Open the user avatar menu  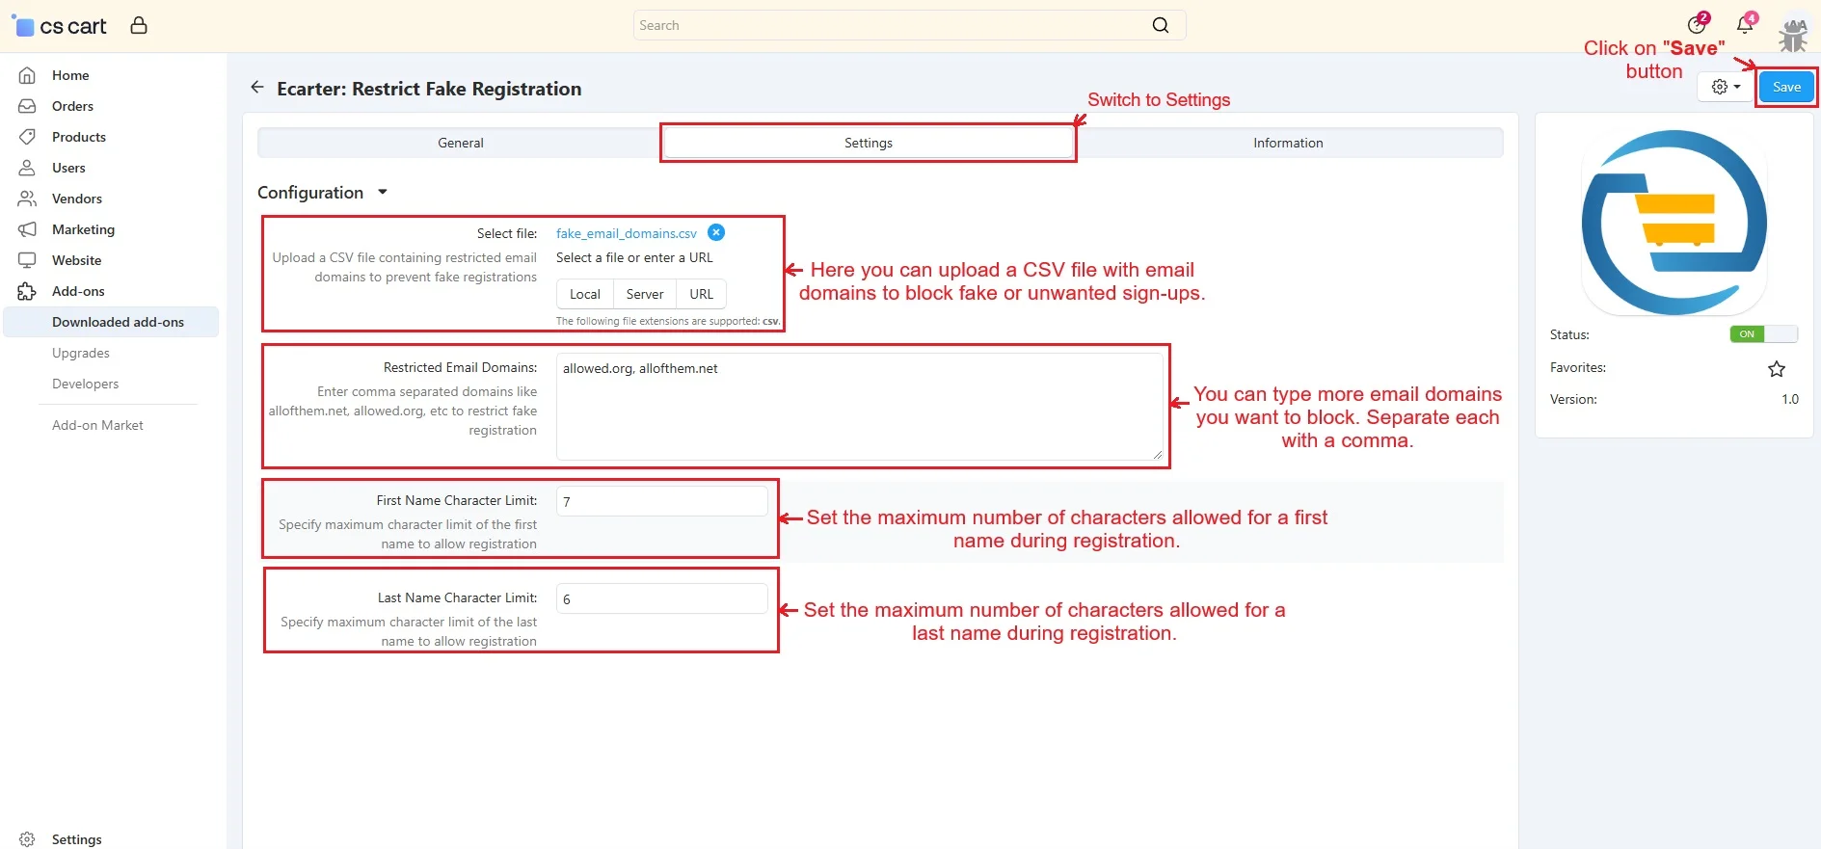tap(1793, 33)
